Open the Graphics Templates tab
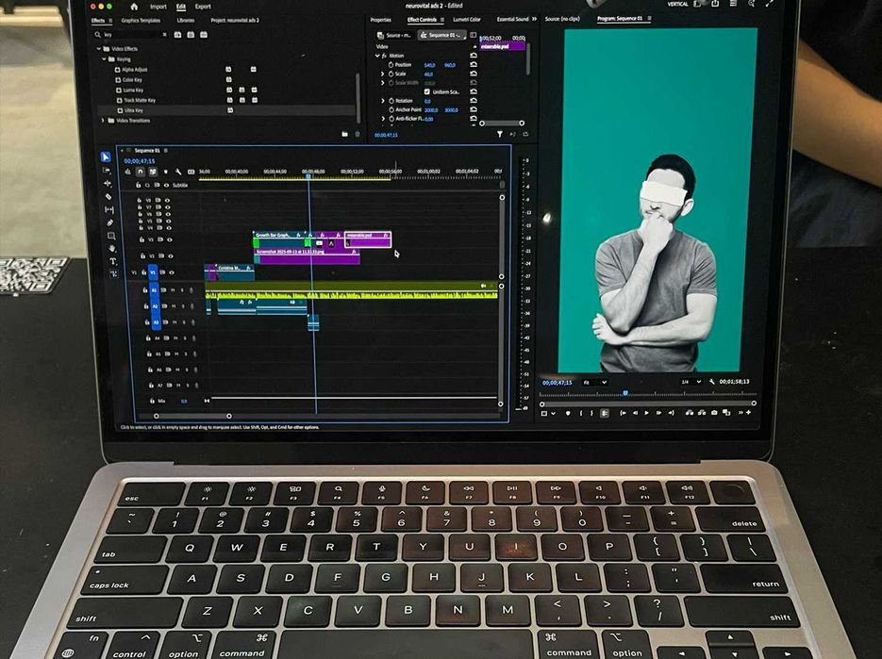 (x=141, y=20)
